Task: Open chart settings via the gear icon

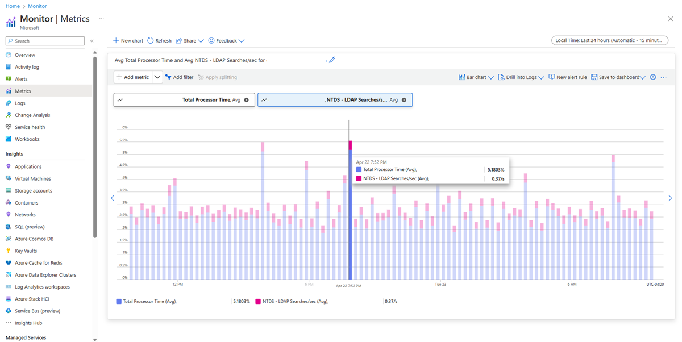Action: pyautogui.click(x=652, y=77)
